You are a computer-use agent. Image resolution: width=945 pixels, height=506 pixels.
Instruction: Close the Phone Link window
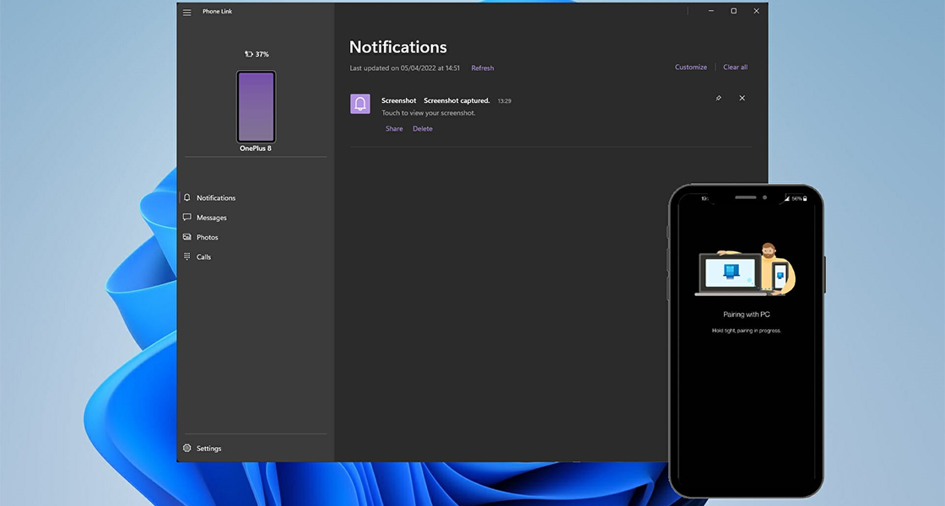(x=756, y=11)
